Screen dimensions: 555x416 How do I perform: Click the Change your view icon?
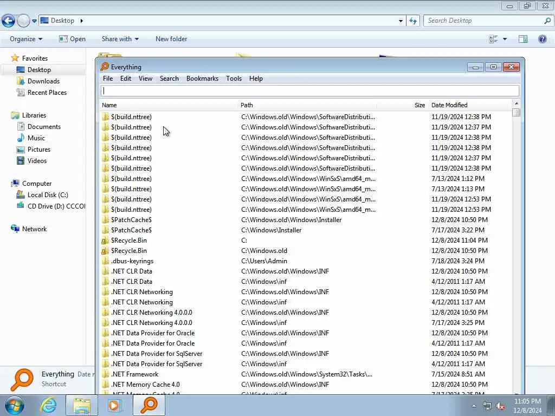pos(493,39)
